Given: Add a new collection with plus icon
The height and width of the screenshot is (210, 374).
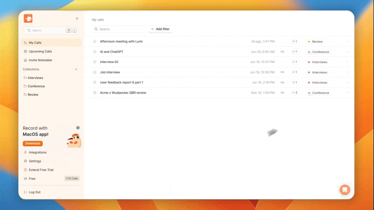Looking at the screenshot, I should coord(76,70).
